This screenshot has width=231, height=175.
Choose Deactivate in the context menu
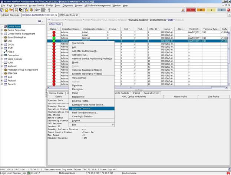pos(92,85)
